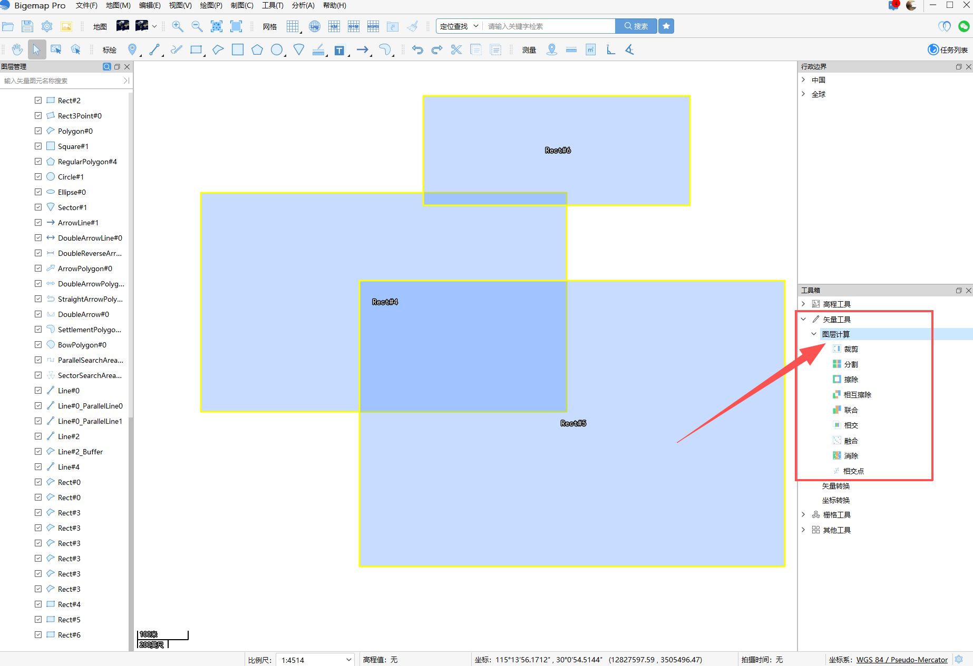Uncheck the Rect#2 layer checkbox
This screenshot has height=666, width=973.
[x=38, y=100]
